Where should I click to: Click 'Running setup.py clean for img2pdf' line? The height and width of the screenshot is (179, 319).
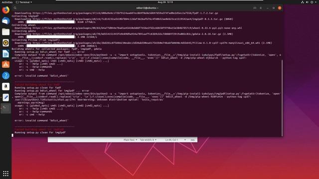[x=40, y=133]
